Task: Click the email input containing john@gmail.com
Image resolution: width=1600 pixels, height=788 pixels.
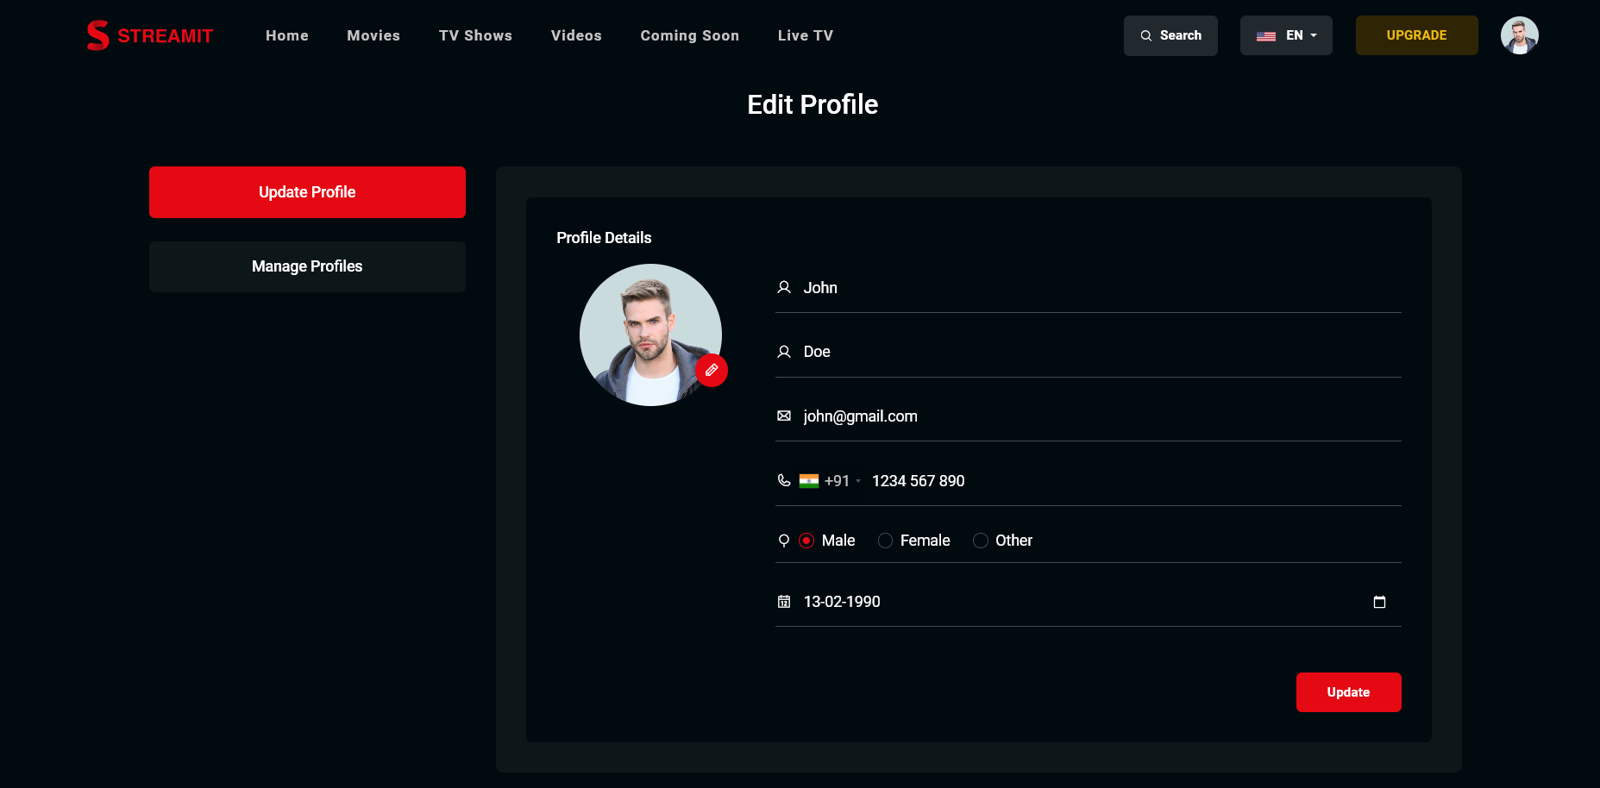Action: tap(949, 416)
